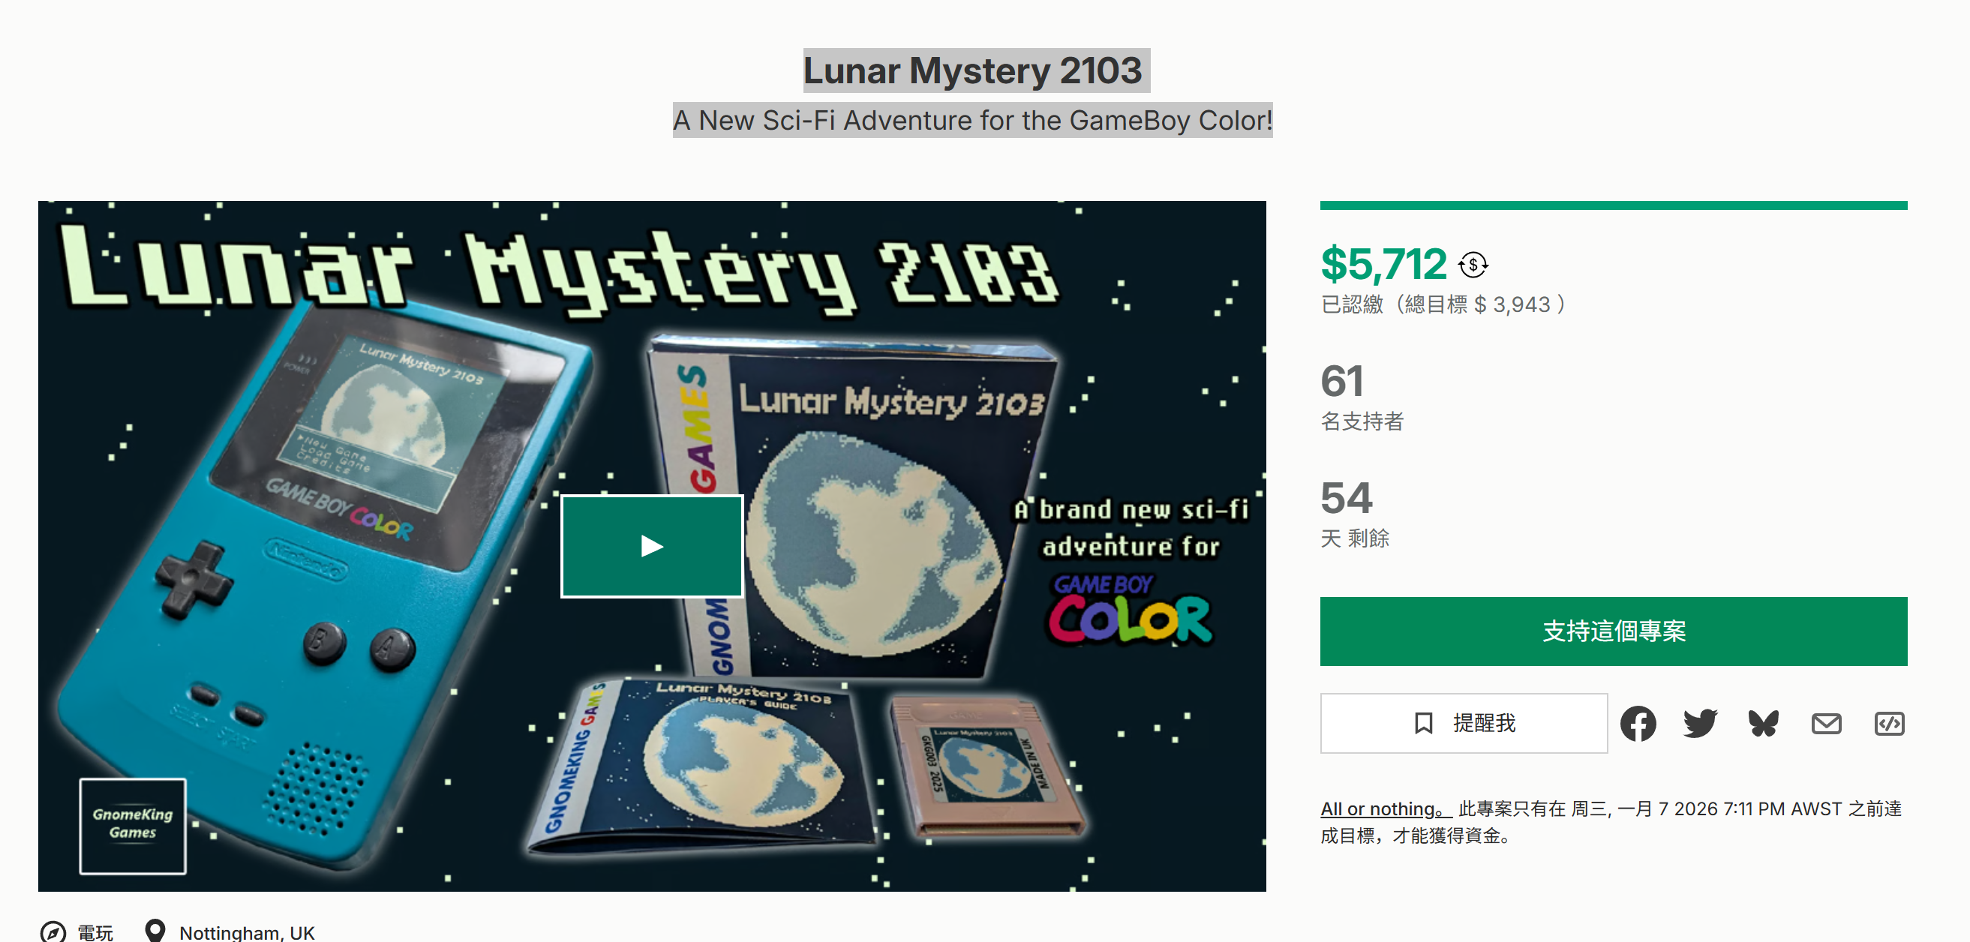1970x942 pixels.
Task: Click the 提醒我 remind me button
Action: 1464,723
